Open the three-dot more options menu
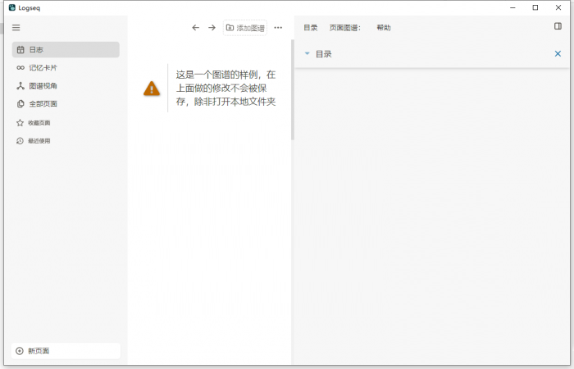 pyautogui.click(x=278, y=28)
